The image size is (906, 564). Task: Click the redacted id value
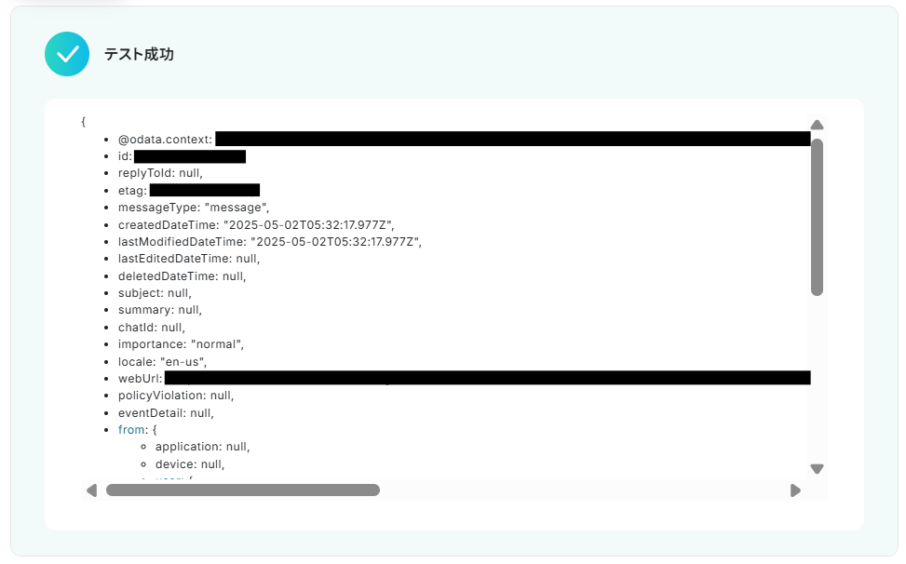pos(190,156)
